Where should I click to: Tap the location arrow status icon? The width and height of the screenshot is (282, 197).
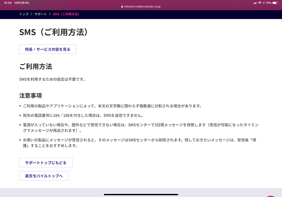pyautogui.click(x=263, y=3)
